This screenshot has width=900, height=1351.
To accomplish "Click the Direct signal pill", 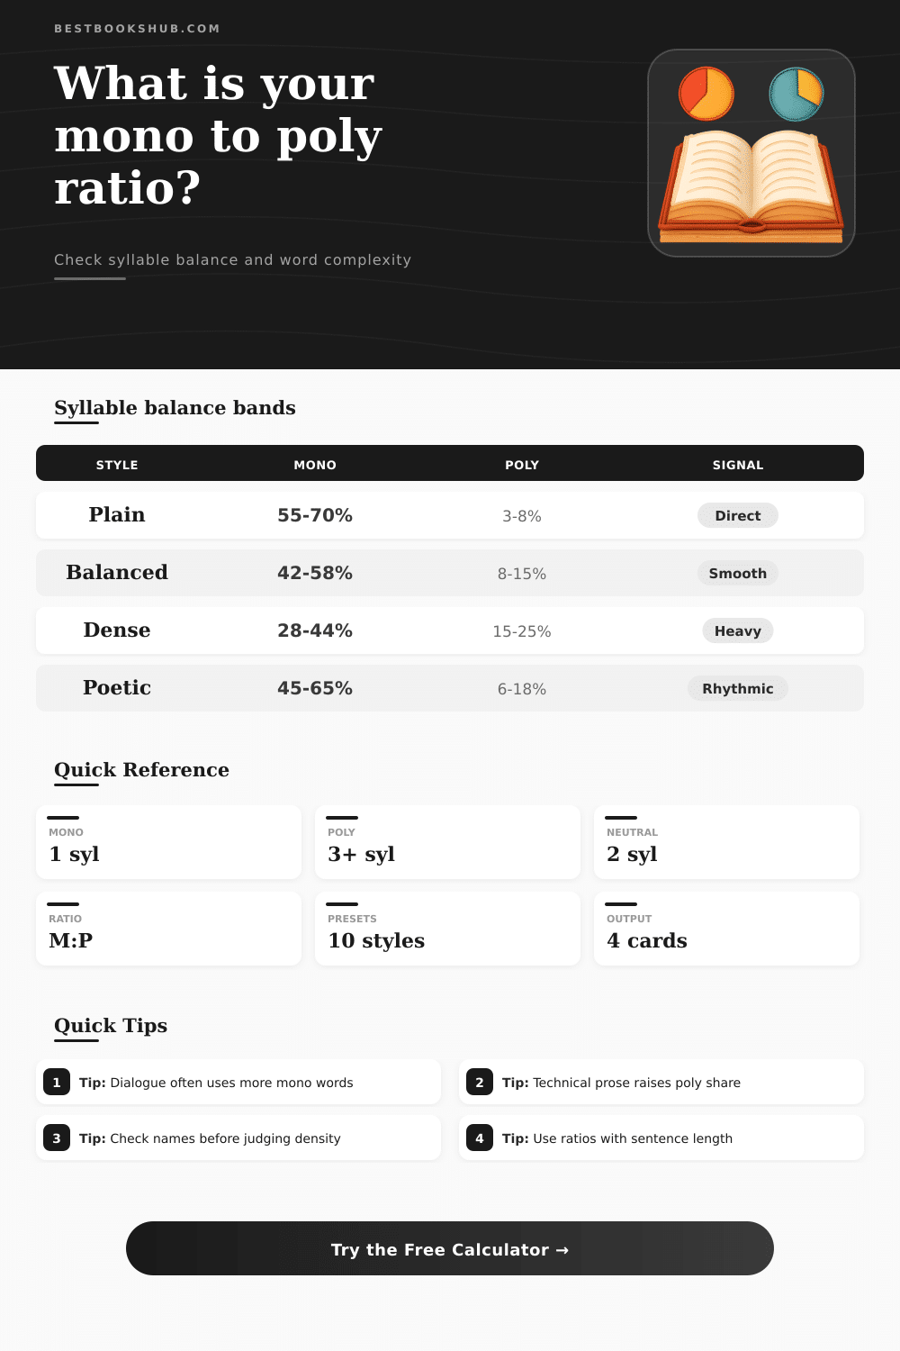I will (738, 515).
